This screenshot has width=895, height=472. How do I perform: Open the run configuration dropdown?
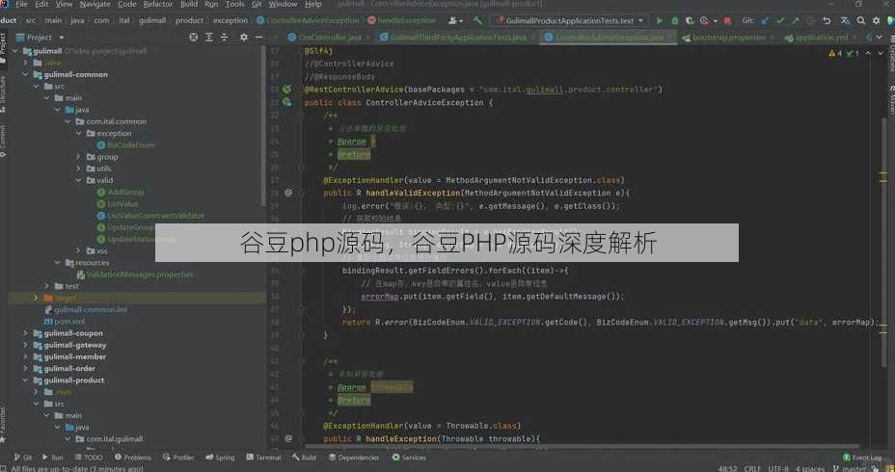click(x=570, y=20)
